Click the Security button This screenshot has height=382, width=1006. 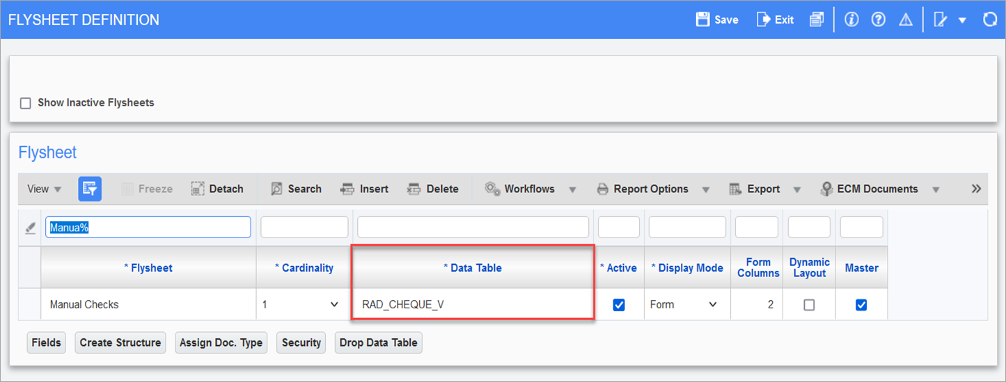point(301,342)
